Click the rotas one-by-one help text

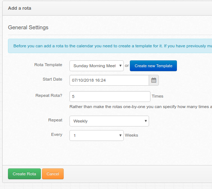point(141,107)
